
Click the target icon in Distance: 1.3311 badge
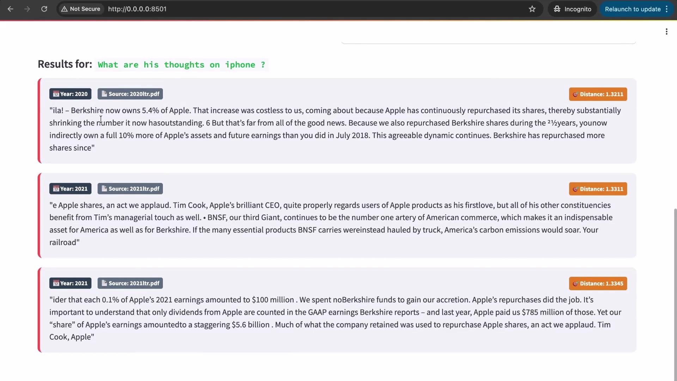(x=575, y=189)
